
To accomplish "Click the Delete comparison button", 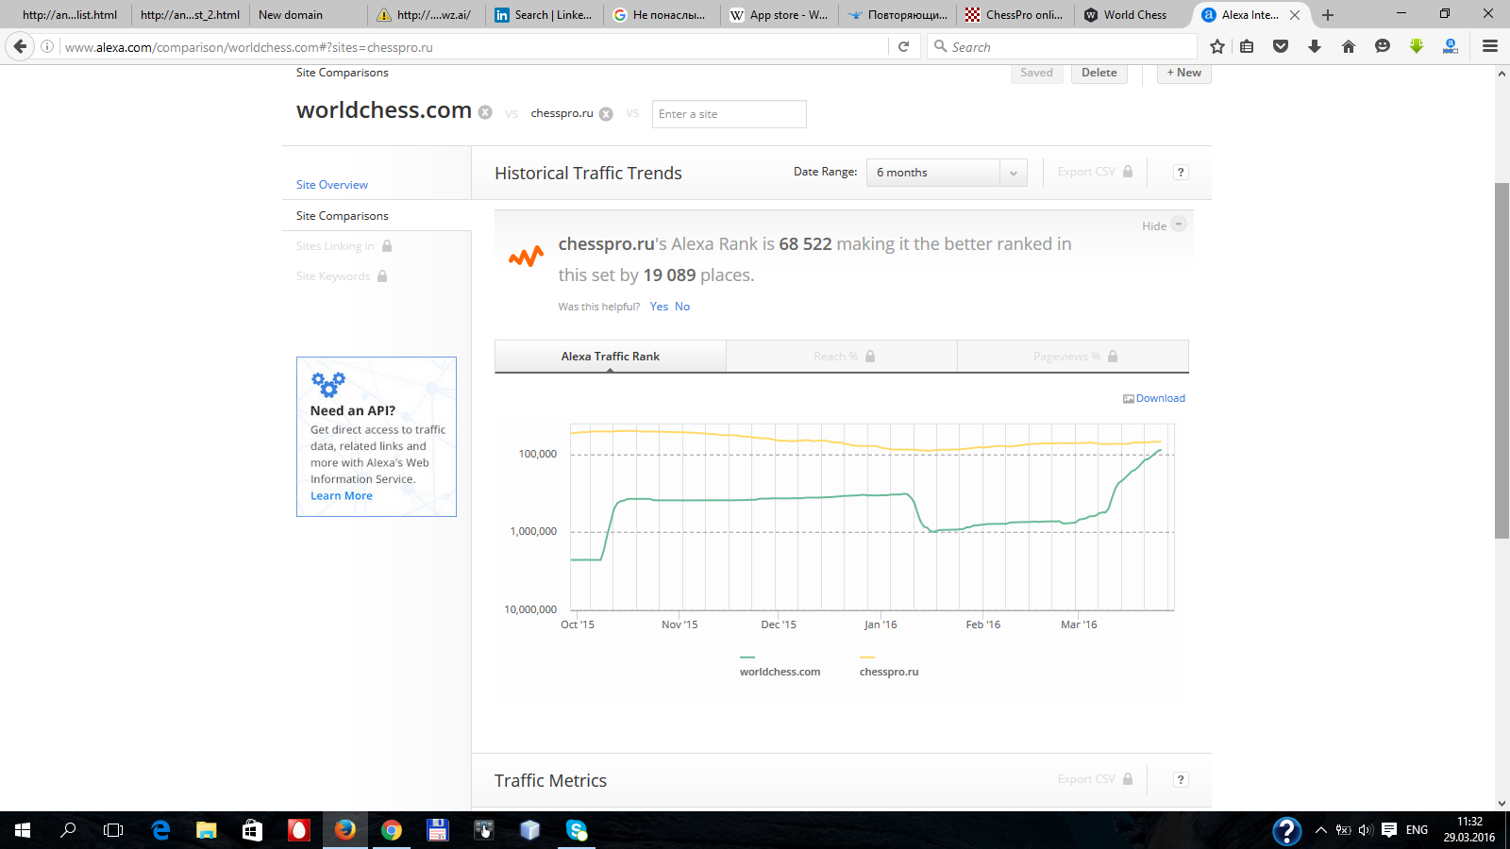I will pyautogui.click(x=1099, y=73).
